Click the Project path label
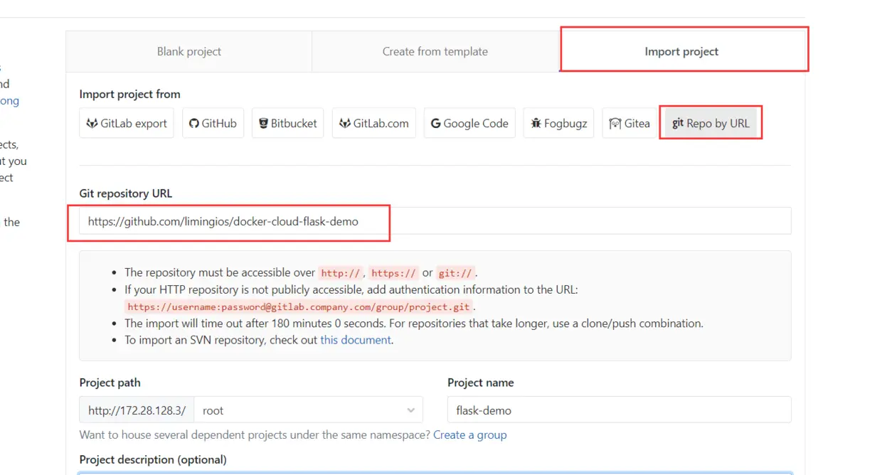Image resolution: width=882 pixels, height=475 pixels. click(110, 383)
